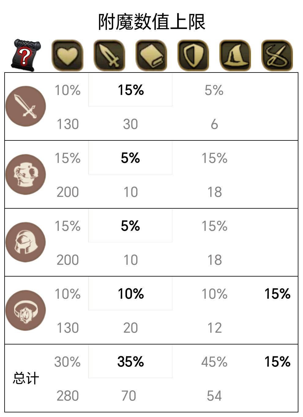Select the helmet row icon

pyautogui.click(x=26, y=242)
